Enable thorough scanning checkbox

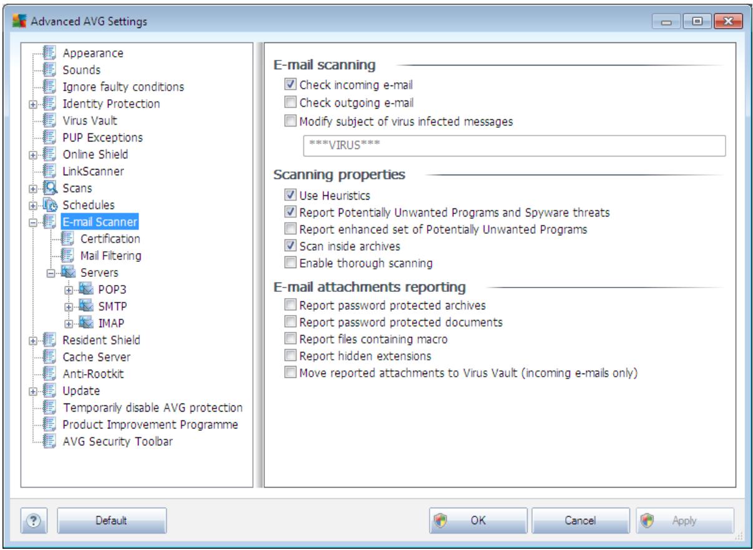[289, 263]
